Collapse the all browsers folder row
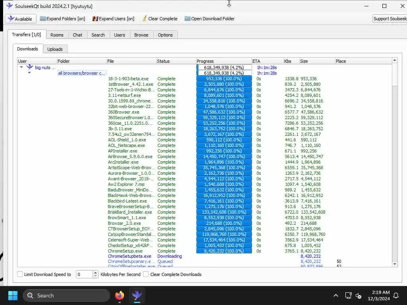This screenshot has width=407, height=305. [x=29, y=73]
